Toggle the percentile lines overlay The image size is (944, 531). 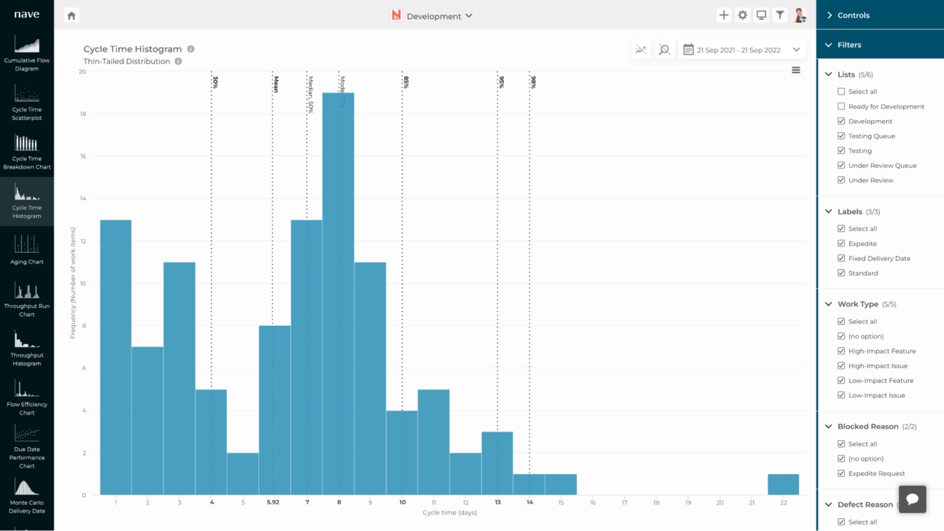pyautogui.click(x=640, y=49)
